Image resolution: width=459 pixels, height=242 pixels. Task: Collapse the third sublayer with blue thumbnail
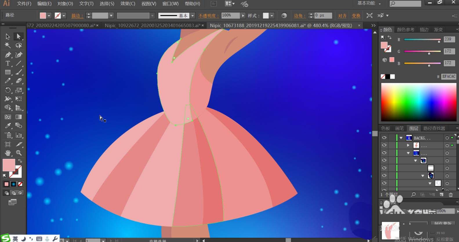(408, 153)
